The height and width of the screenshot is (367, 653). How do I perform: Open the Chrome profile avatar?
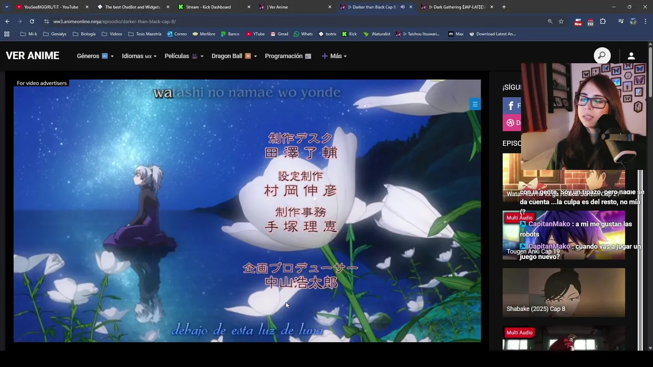pyautogui.click(x=633, y=21)
